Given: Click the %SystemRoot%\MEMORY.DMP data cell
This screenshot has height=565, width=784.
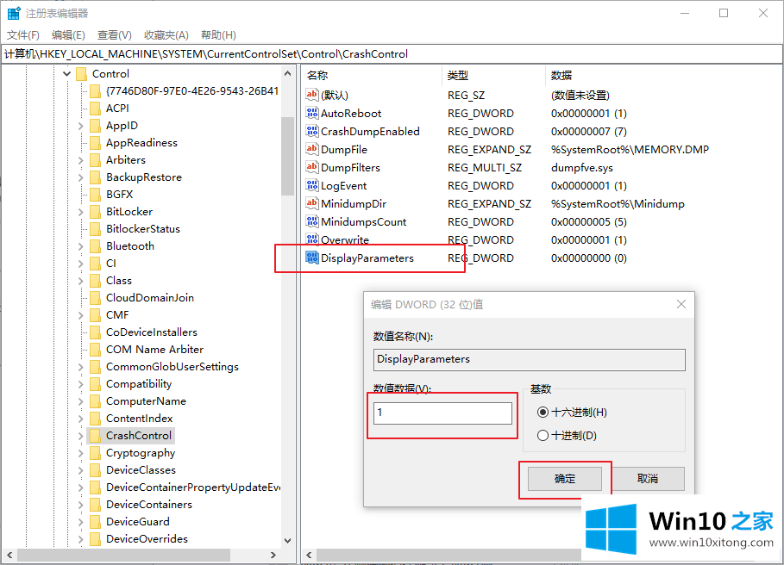Looking at the screenshot, I should point(630,149).
